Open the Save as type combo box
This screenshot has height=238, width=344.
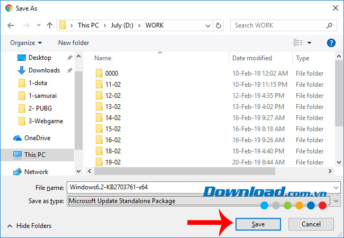[204, 201]
